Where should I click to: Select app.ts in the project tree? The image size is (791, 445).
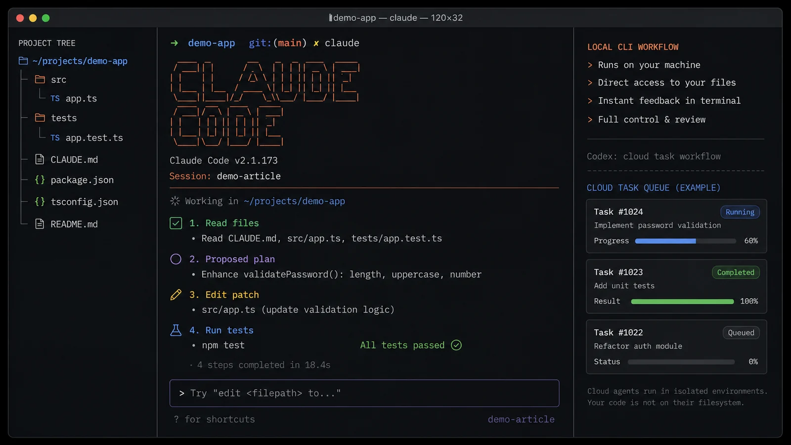[81, 98]
